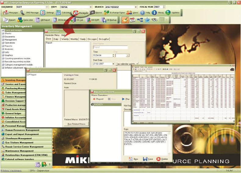Viewport: 241px width, 173px height.
Task: Open Messages from the top toolbar
Action: point(10,13)
